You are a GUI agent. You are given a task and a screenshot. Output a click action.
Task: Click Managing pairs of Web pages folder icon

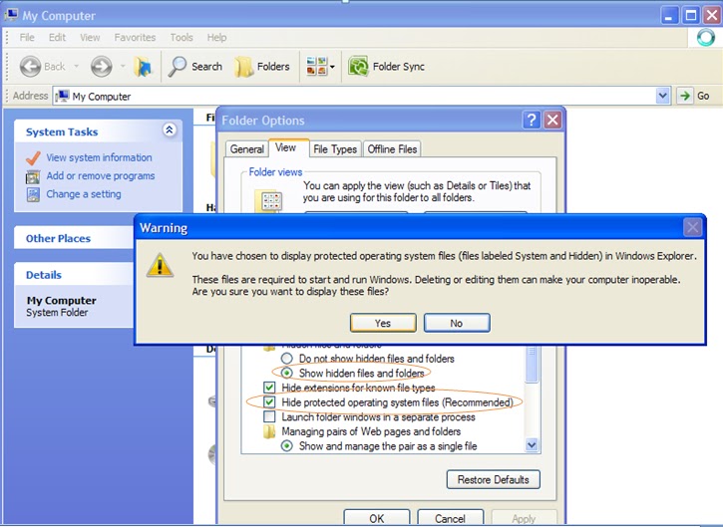(x=269, y=431)
